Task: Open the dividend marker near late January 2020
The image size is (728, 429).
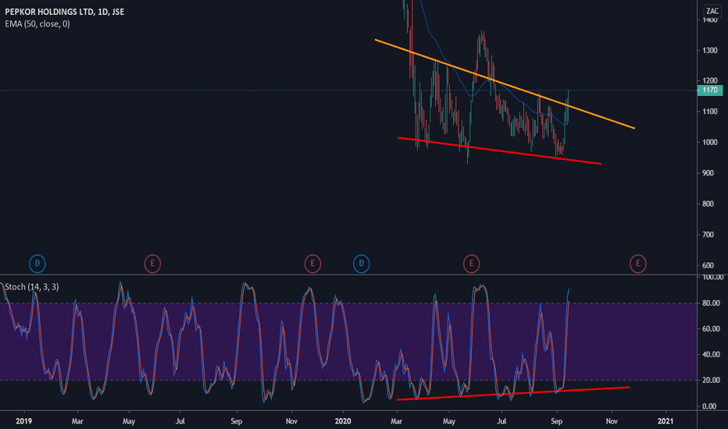Action: pos(361,264)
